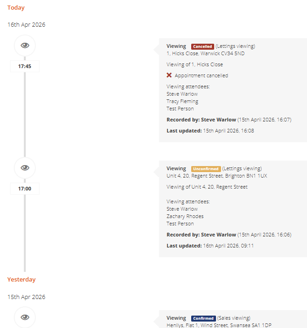The width and height of the screenshot is (307, 328).
Task: Click Test Person in the unconfirmed viewing
Action: pyautogui.click(x=180, y=224)
